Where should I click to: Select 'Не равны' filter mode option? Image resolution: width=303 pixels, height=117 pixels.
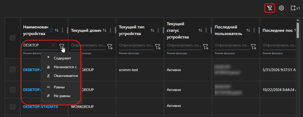pyautogui.click(x=62, y=96)
